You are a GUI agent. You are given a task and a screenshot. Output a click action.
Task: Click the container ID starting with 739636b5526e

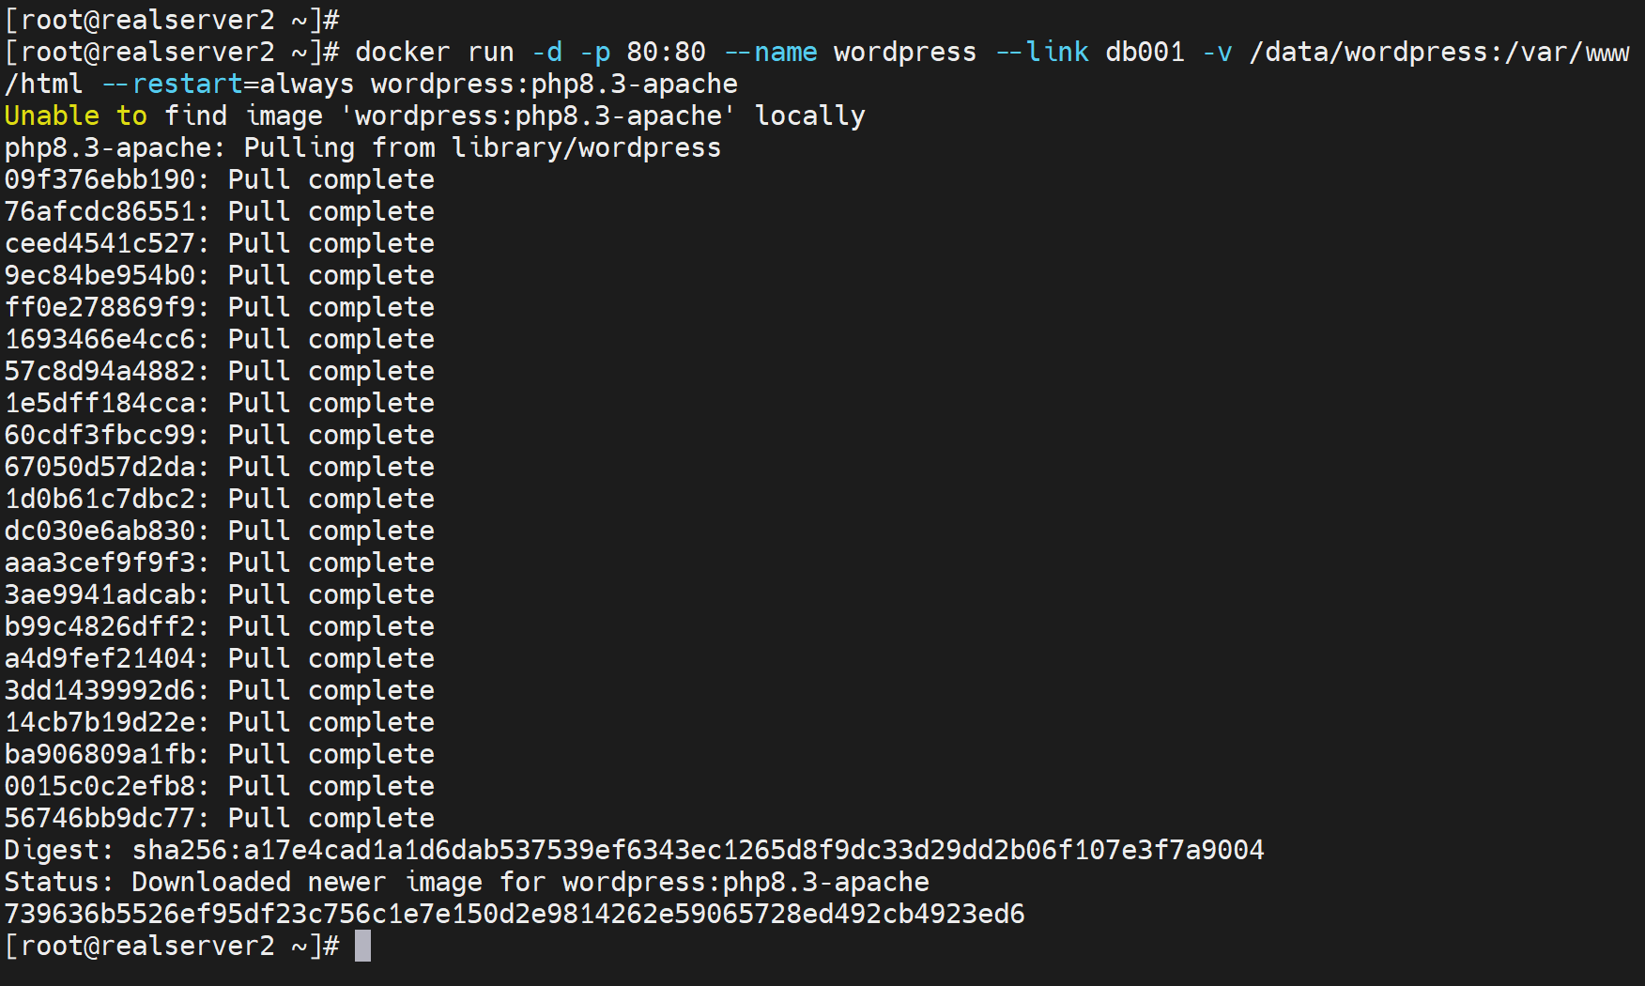click(515, 914)
